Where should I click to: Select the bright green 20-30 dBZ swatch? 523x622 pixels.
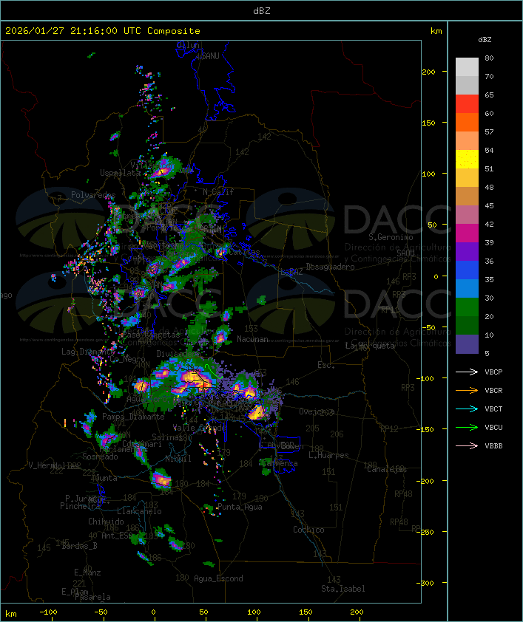[x=467, y=307]
